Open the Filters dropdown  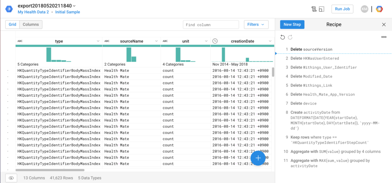pyautogui.click(x=256, y=24)
